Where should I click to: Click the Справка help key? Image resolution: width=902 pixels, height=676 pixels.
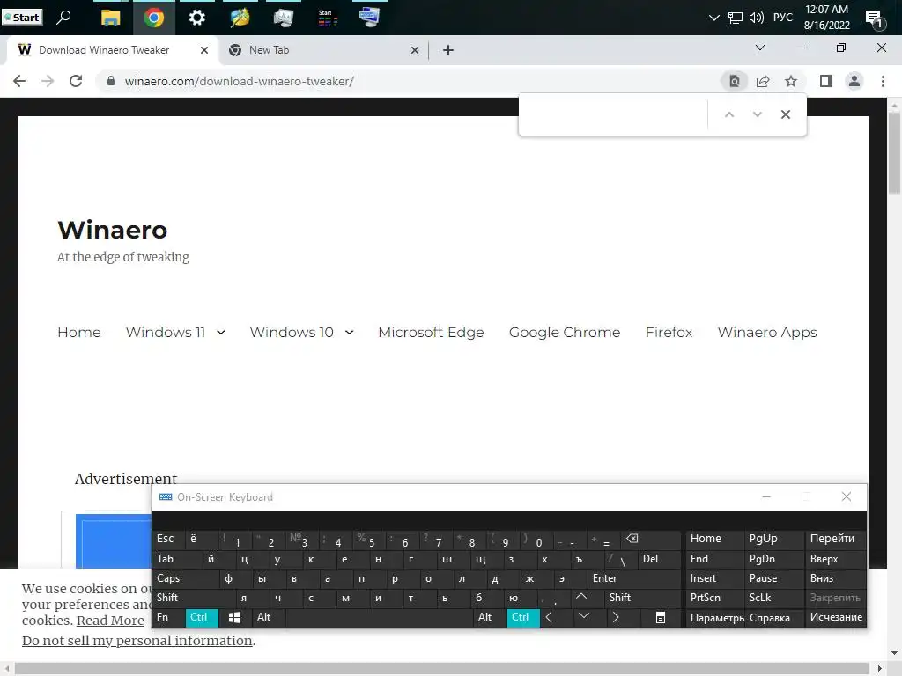pos(774,618)
